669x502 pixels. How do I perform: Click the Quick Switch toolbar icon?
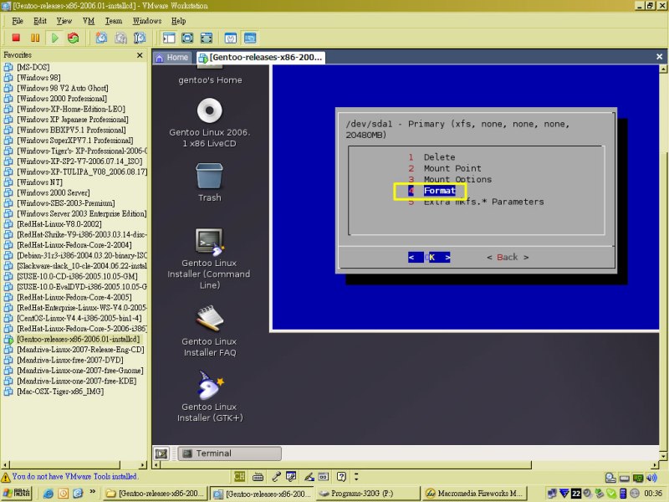click(x=206, y=38)
